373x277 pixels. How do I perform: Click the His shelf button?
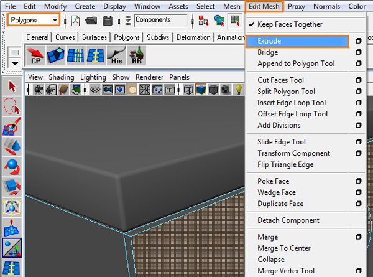tap(116, 55)
